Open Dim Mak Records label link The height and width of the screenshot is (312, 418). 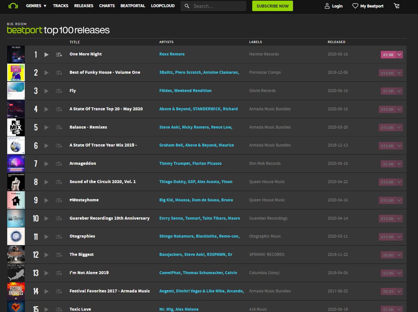265,164
